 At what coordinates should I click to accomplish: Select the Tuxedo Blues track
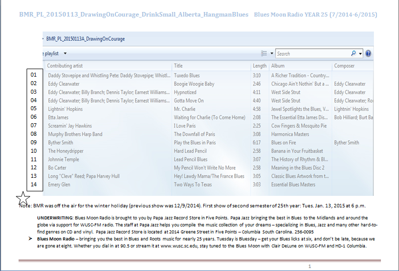tap(187, 76)
